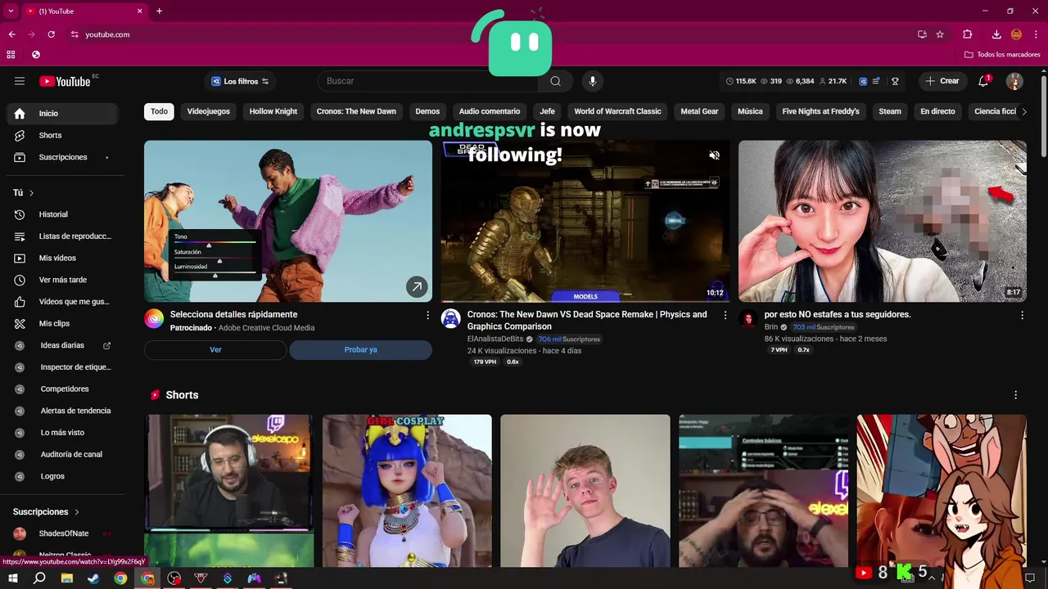
Task: Open File Explorer from the taskbar
Action: [66, 578]
